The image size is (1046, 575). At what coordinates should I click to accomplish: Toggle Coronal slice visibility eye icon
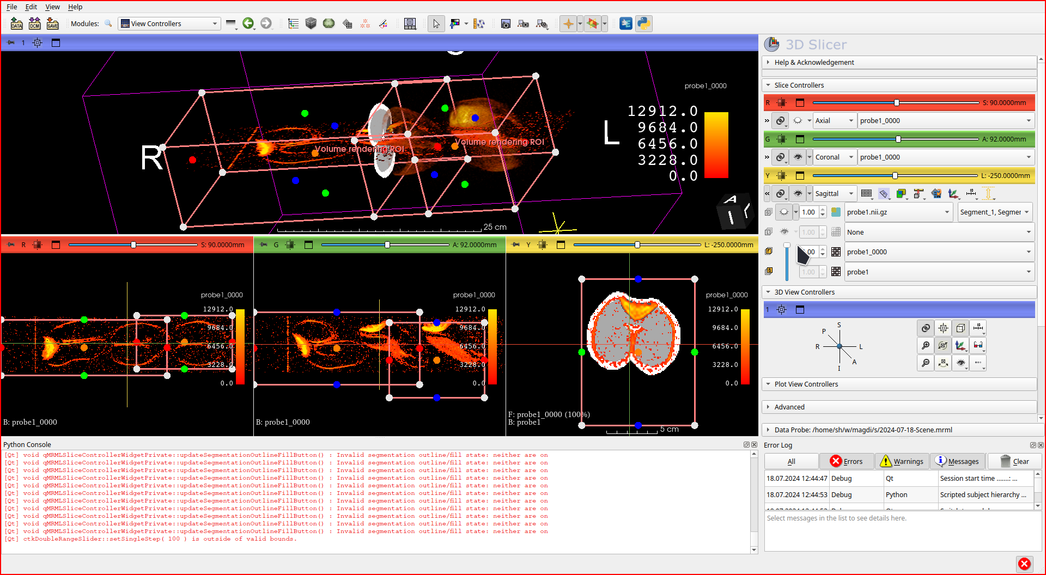(x=798, y=157)
